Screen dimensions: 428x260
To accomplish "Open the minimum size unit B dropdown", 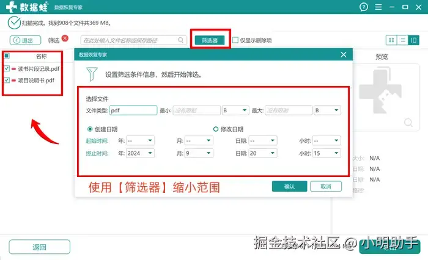I will tap(235, 110).
